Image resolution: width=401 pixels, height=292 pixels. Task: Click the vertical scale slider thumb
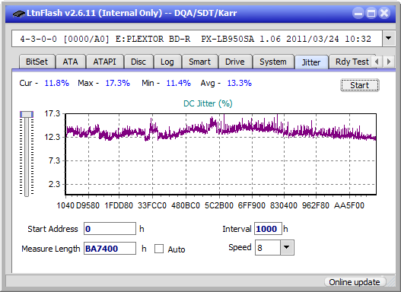point(27,114)
